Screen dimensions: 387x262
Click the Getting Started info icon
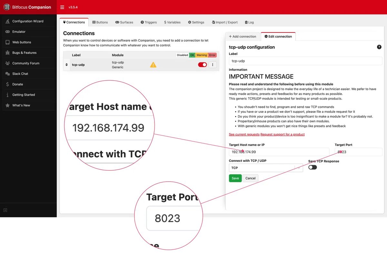tap(7, 95)
